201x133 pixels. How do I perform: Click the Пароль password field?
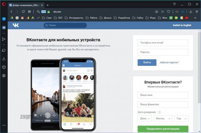coord(163,52)
